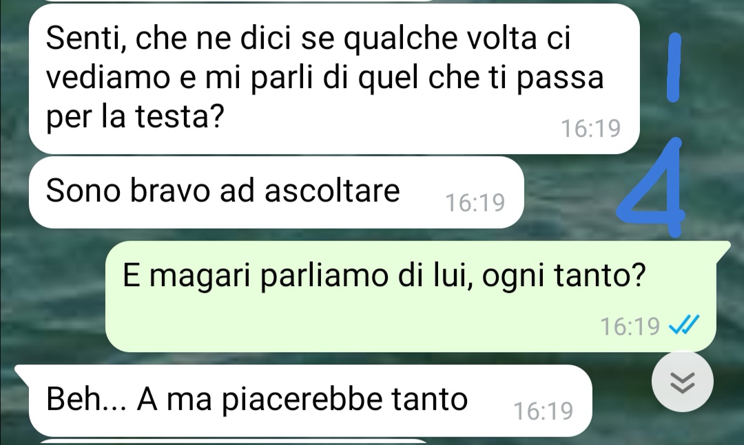744x445 pixels.
Task: Click the partially visible bubble at the bottom edge
Action: [235, 443]
